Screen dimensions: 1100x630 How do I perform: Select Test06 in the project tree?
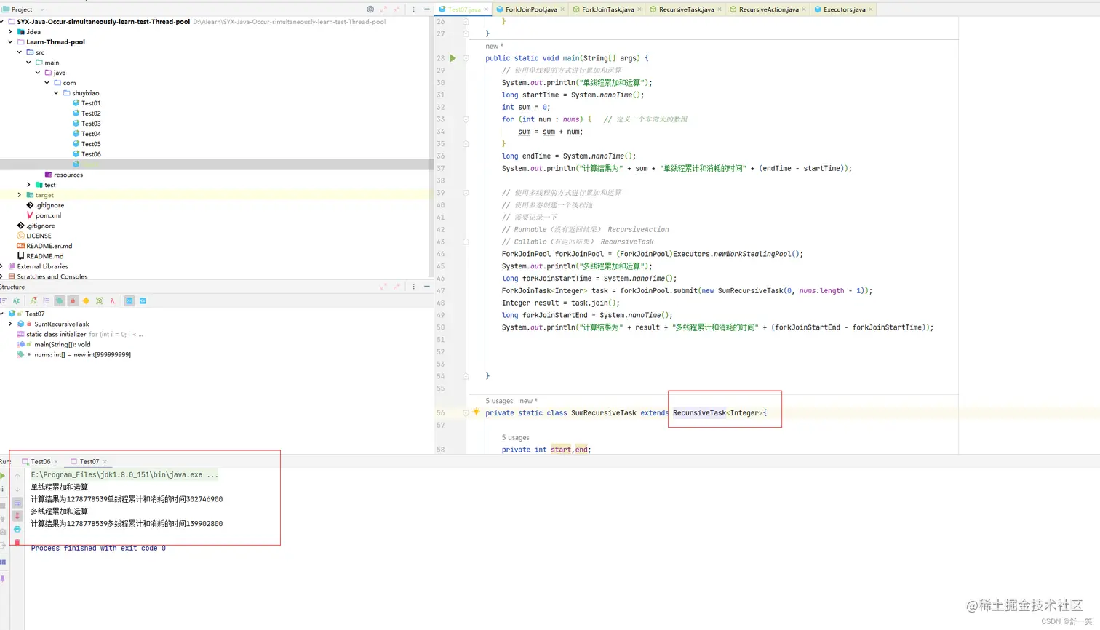91,154
